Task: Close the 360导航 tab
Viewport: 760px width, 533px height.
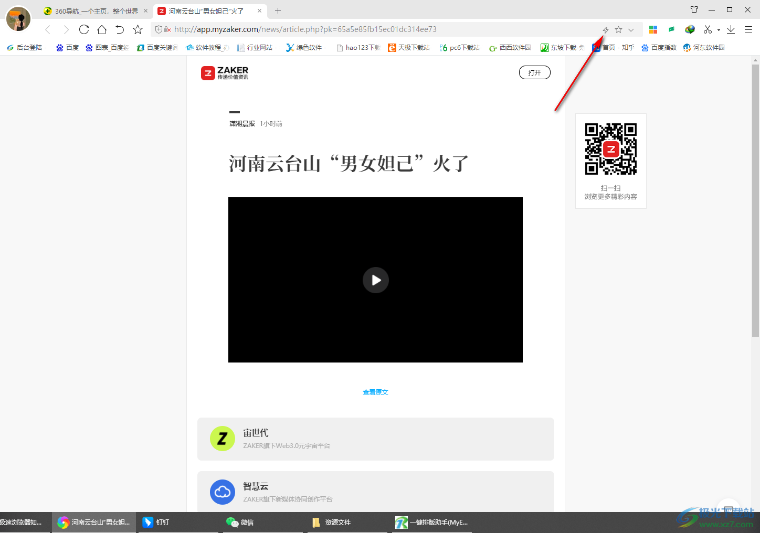Action: point(145,11)
